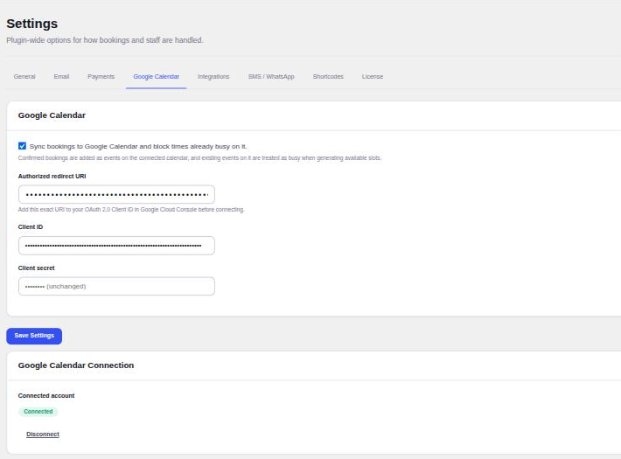The height and width of the screenshot is (459, 621).
Task: Click the Authorized redirect URI field
Action: pyautogui.click(x=116, y=194)
